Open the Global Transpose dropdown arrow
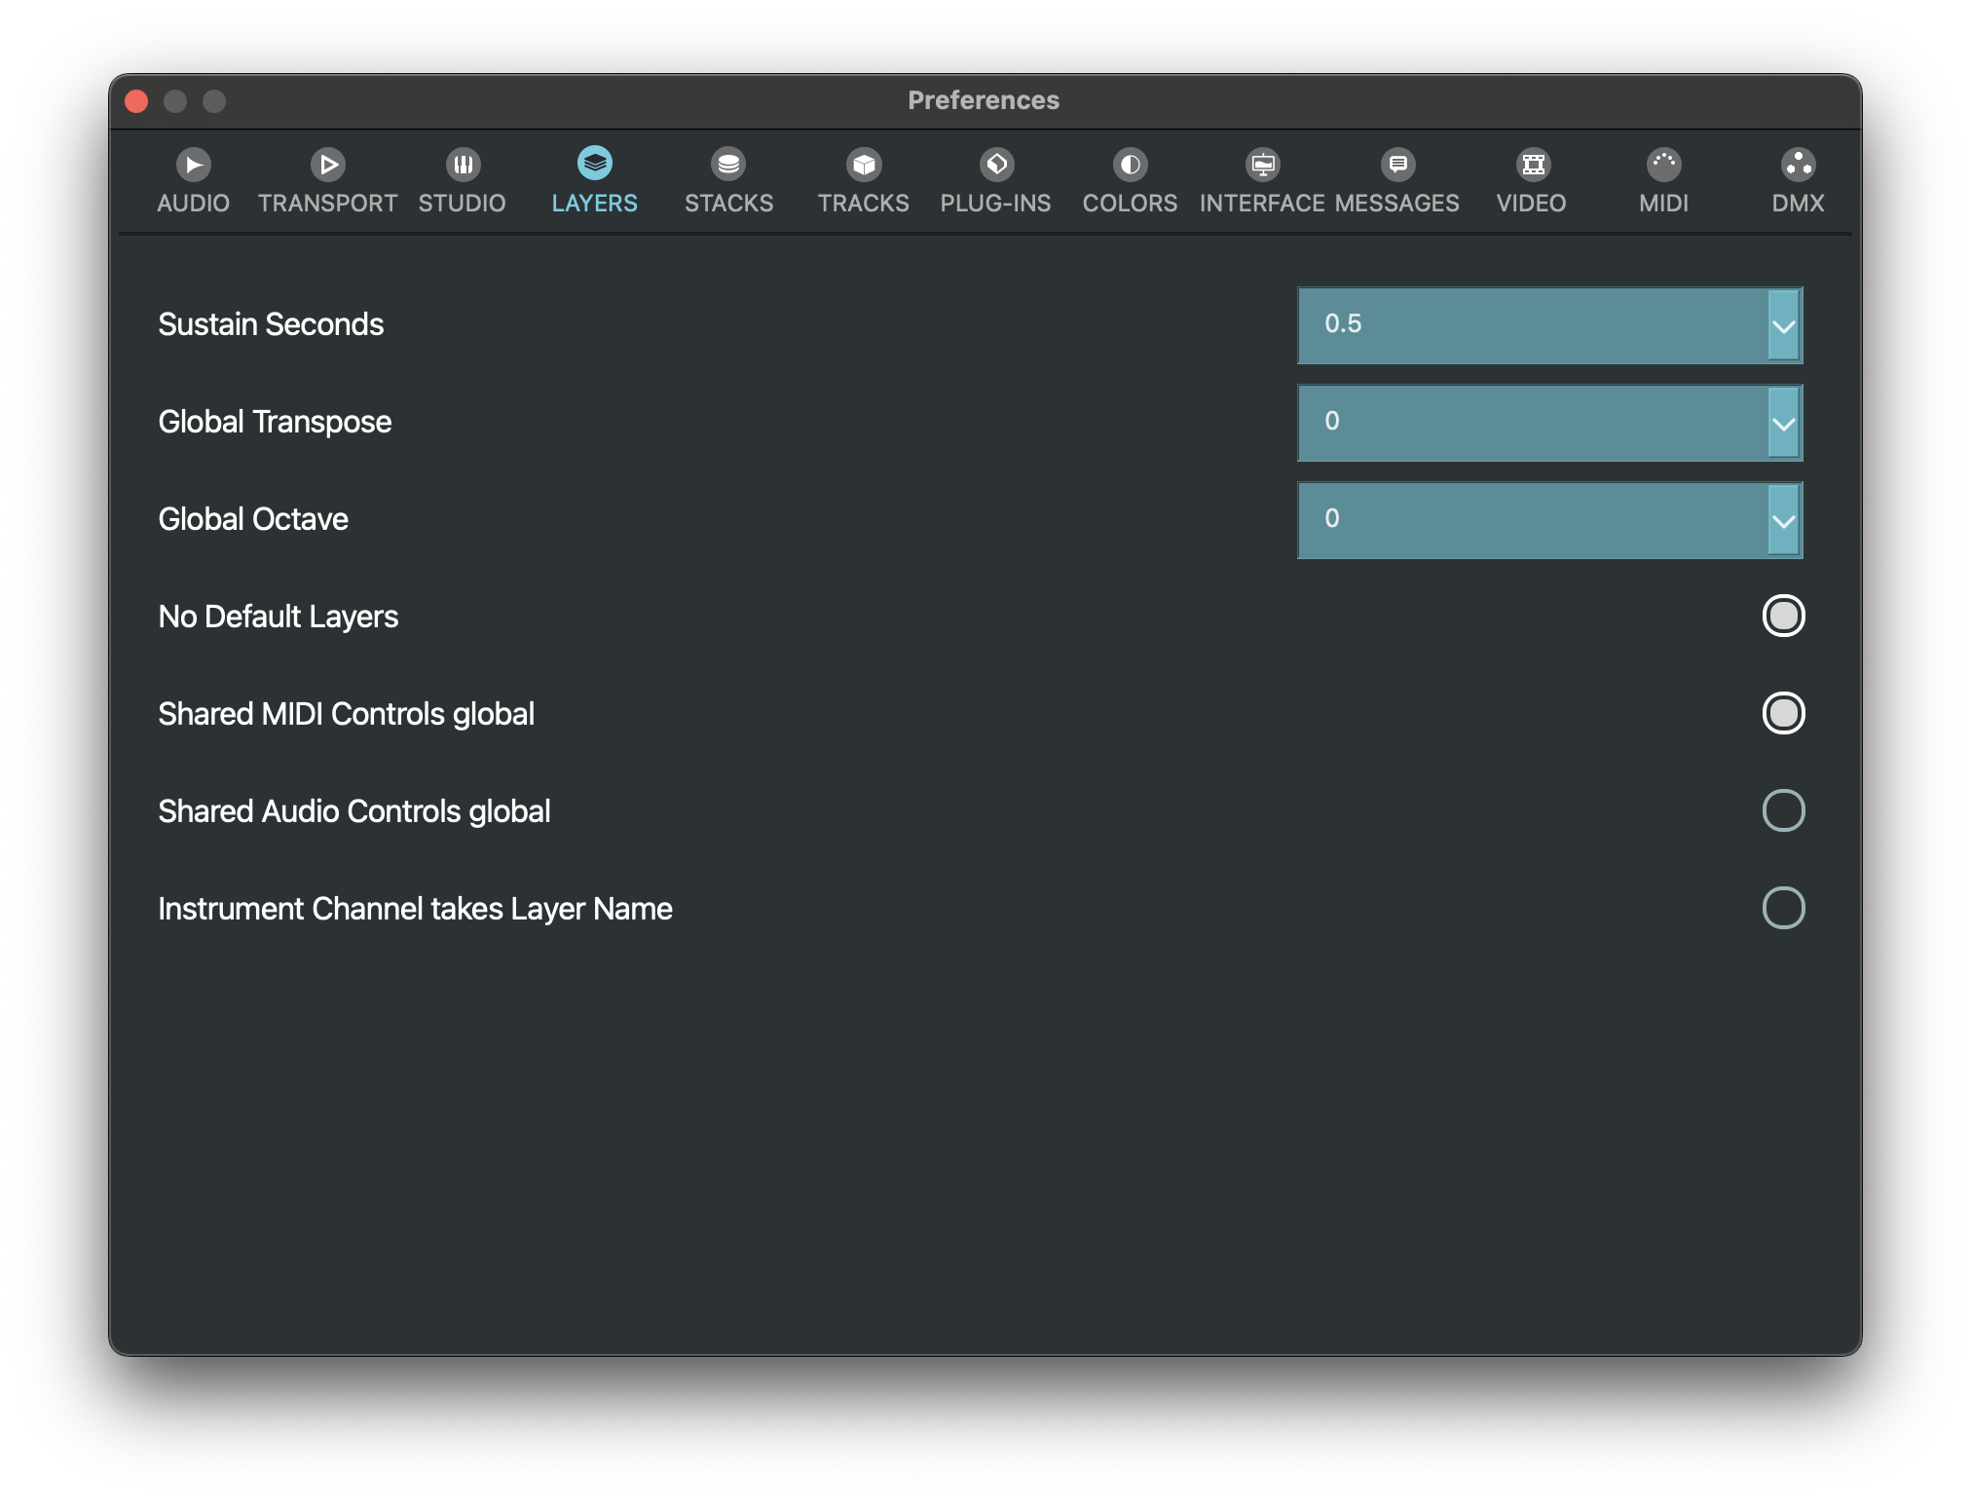The width and height of the screenshot is (1971, 1500). [x=1783, y=424]
